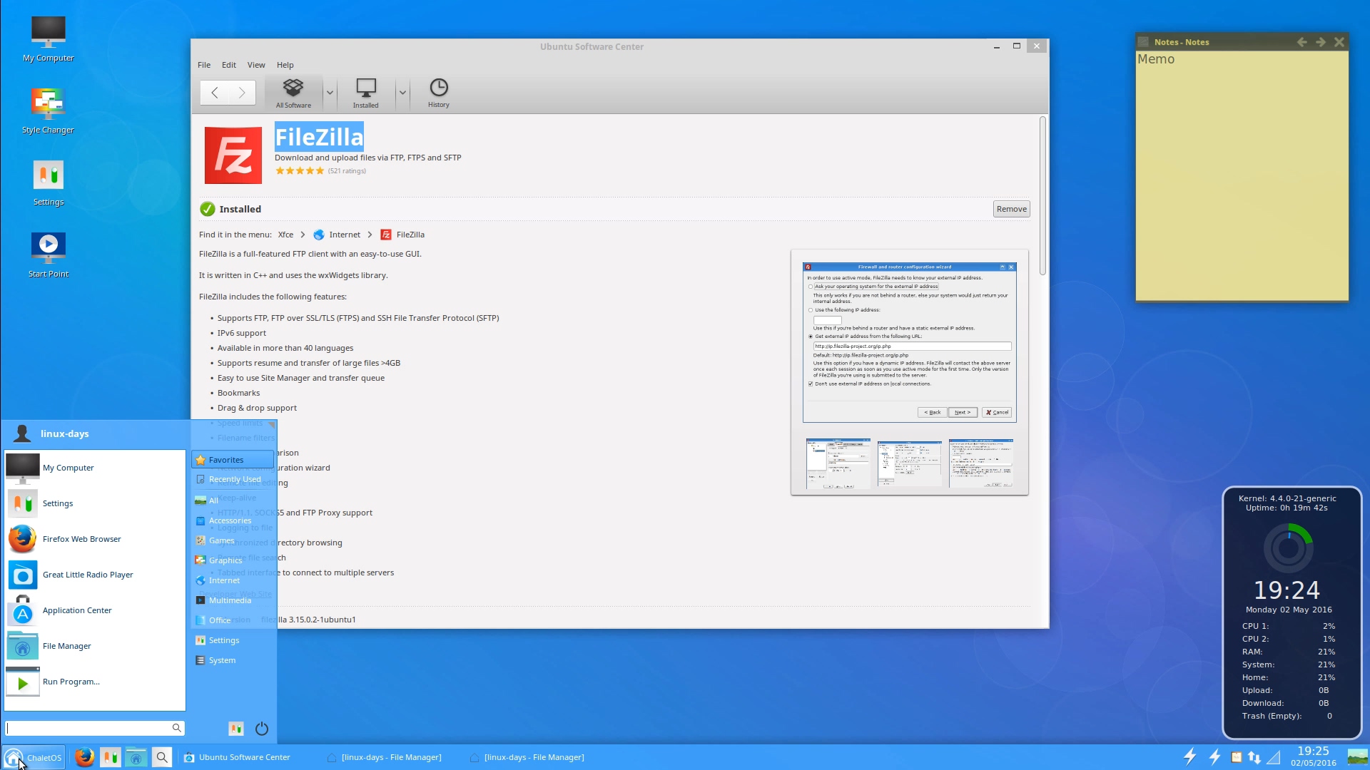Select the Graphics category
The image size is (1370, 770).
[233, 560]
